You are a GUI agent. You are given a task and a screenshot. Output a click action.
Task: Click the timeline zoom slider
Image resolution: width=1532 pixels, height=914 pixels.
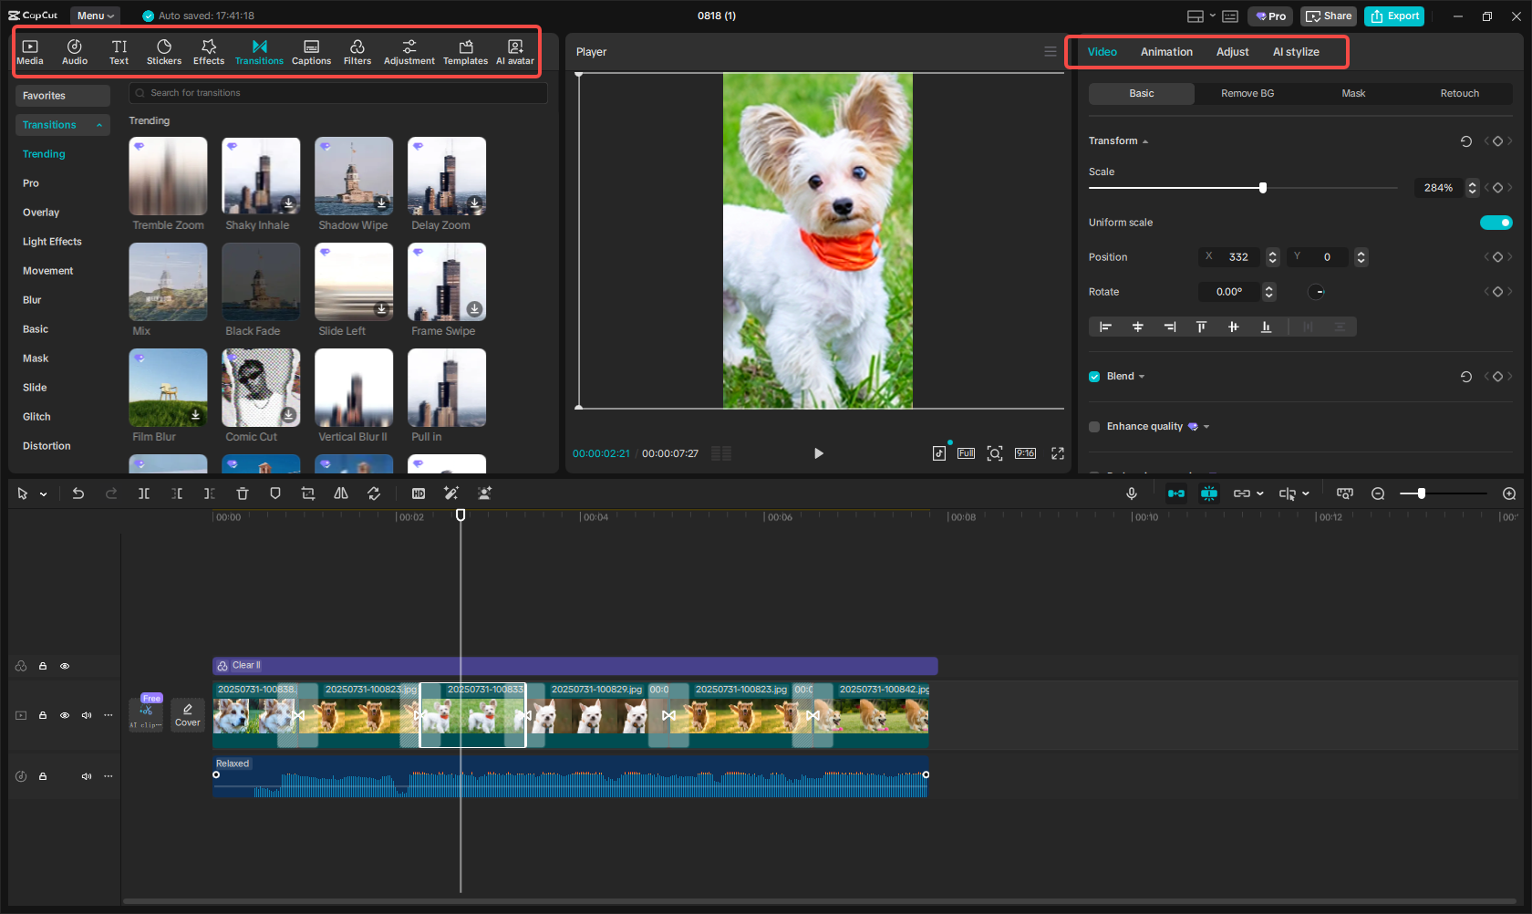point(1444,493)
